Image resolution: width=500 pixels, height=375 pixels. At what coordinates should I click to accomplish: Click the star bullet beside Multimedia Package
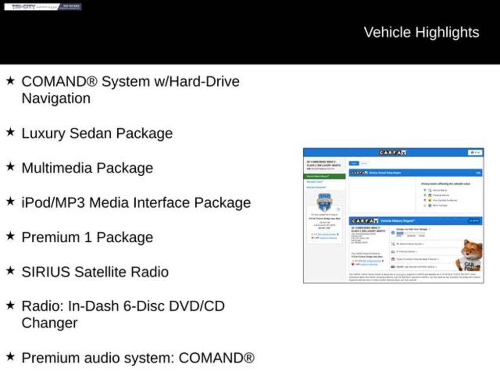10,167
